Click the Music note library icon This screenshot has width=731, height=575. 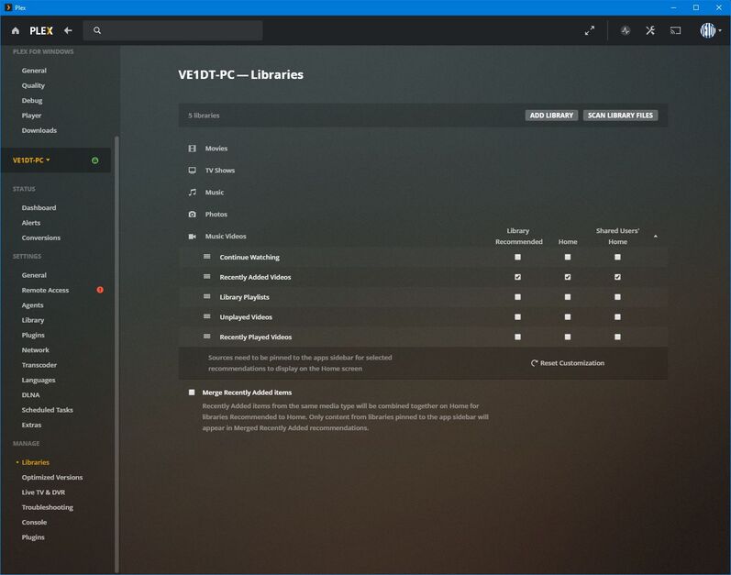point(192,193)
